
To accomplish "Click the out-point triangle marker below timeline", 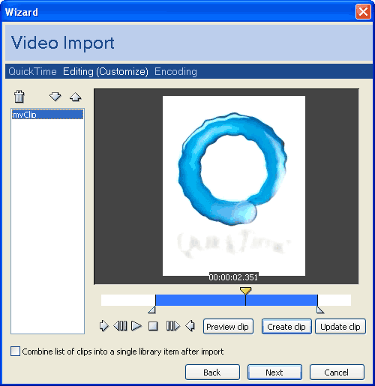I will click(320, 310).
